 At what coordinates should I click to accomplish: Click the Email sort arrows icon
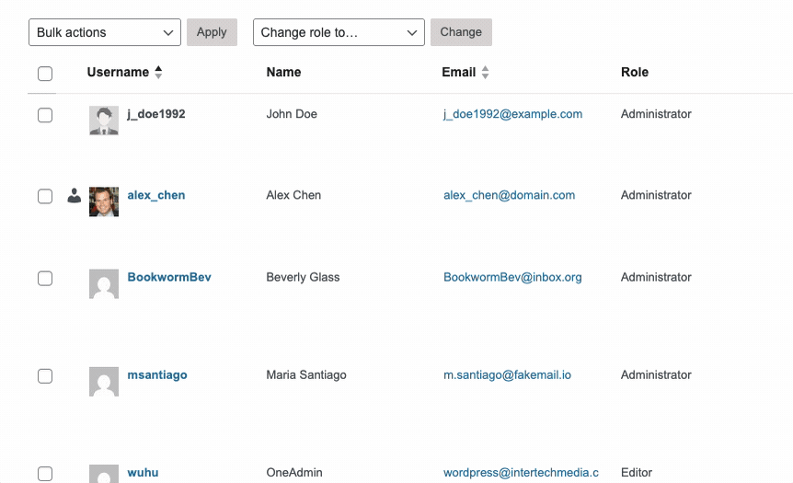point(486,72)
